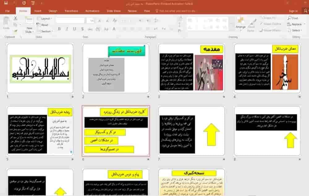Select slide 1 with Bismillah calligraphy

pyautogui.click(x=40, y=68)
